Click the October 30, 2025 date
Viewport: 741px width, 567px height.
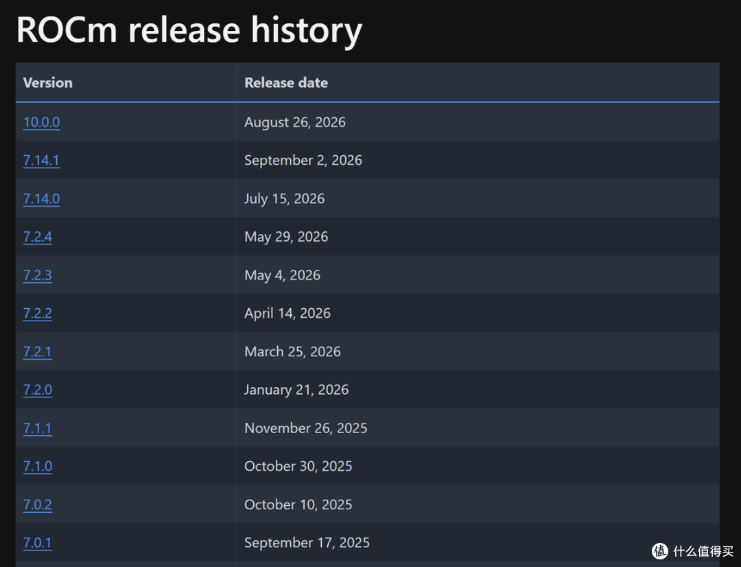[298, 466]
